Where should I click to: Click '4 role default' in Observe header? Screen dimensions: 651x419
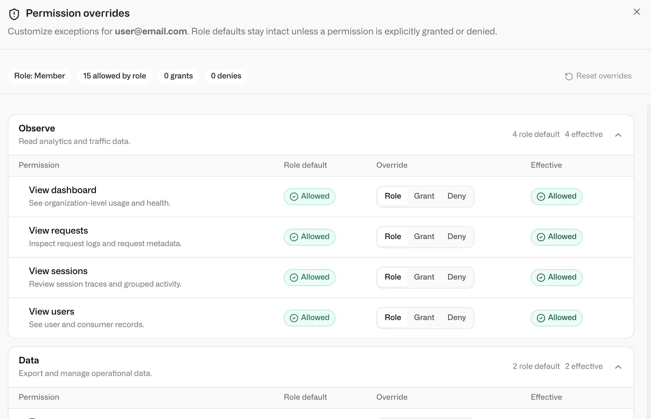(x=536, y=134)
